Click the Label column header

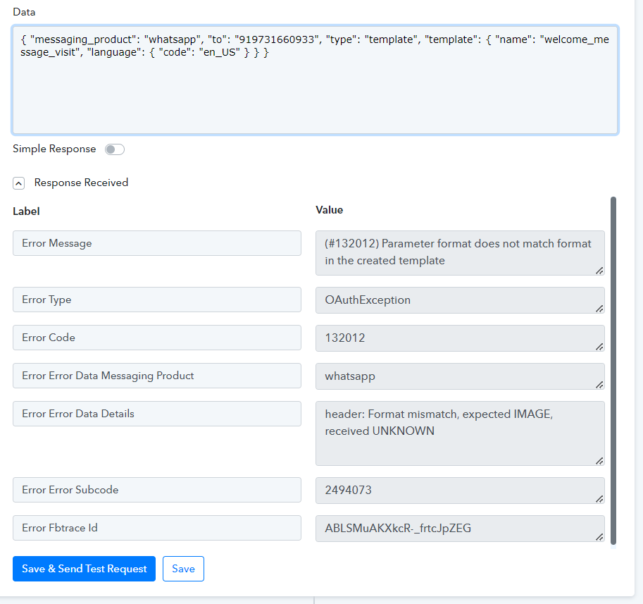click(26, 211)
